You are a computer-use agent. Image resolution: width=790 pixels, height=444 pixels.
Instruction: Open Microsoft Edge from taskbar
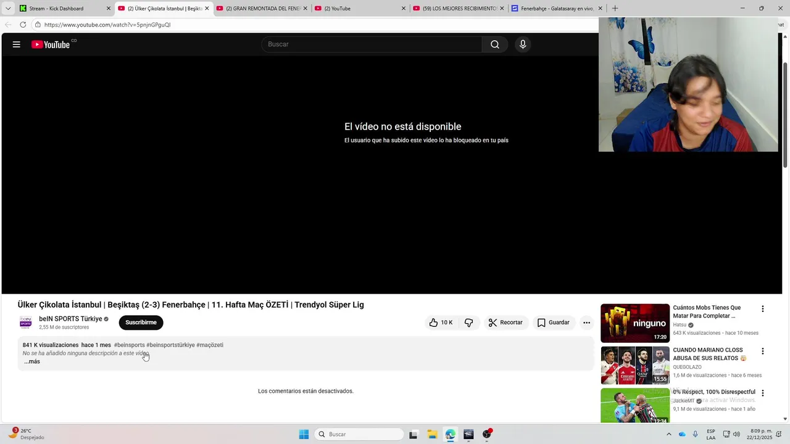450,434
